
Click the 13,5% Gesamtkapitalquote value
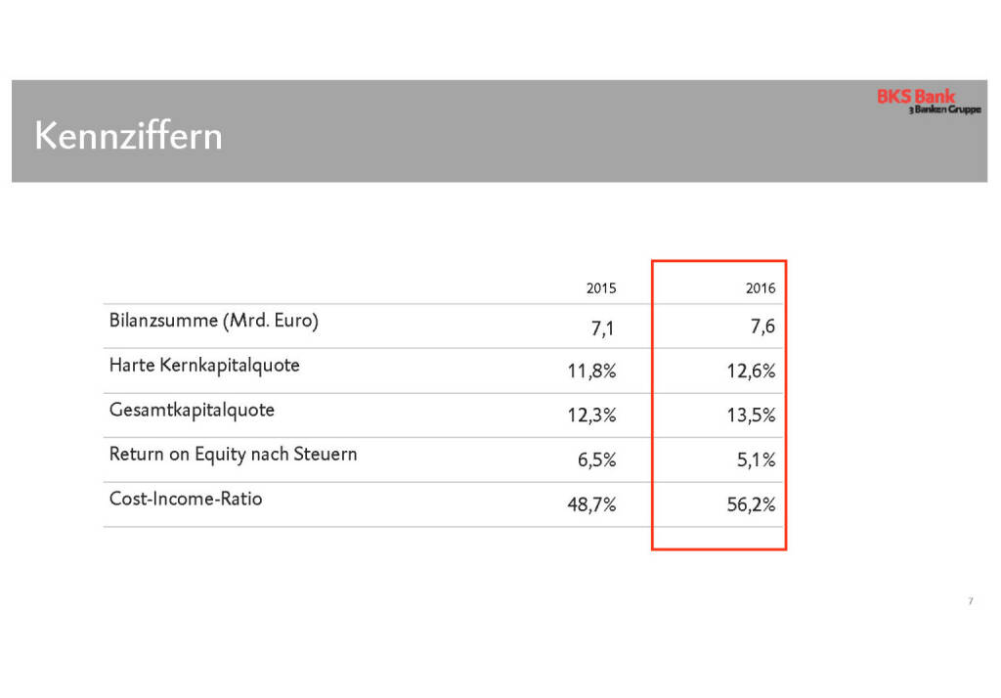pos(752,415)
